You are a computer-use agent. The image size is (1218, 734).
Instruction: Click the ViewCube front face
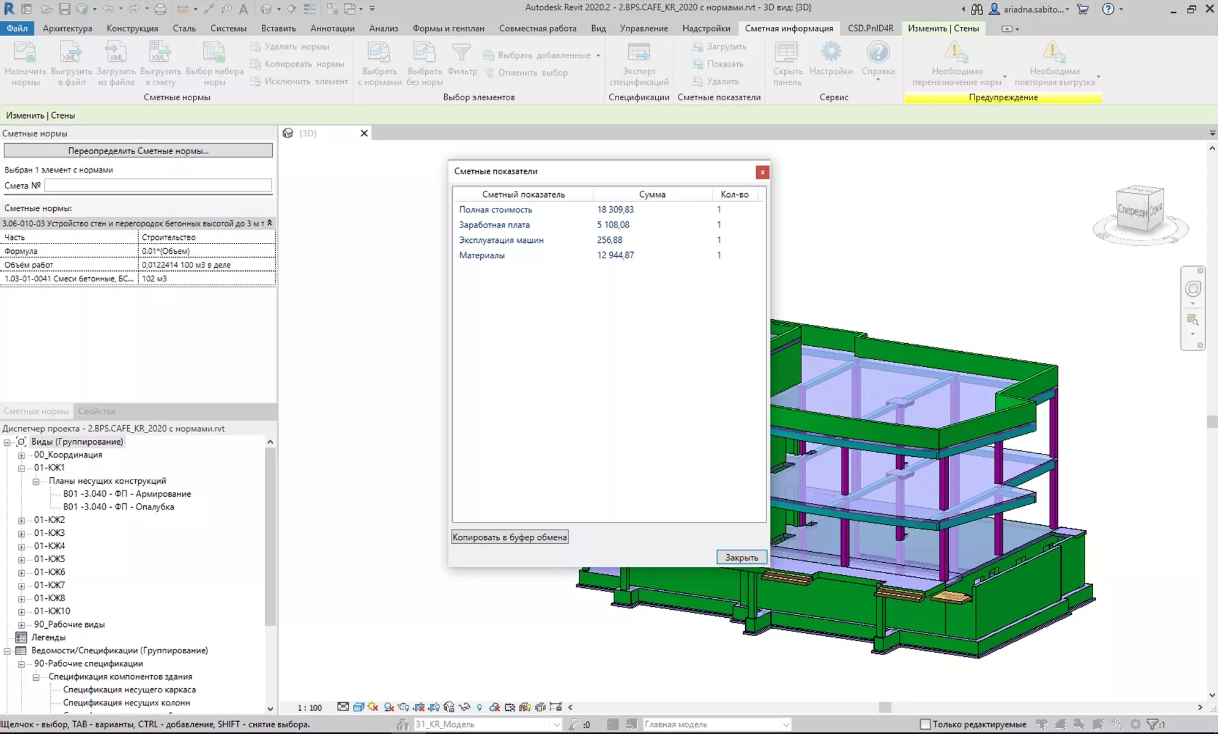pyautogui.click(x=1131, y=210)
